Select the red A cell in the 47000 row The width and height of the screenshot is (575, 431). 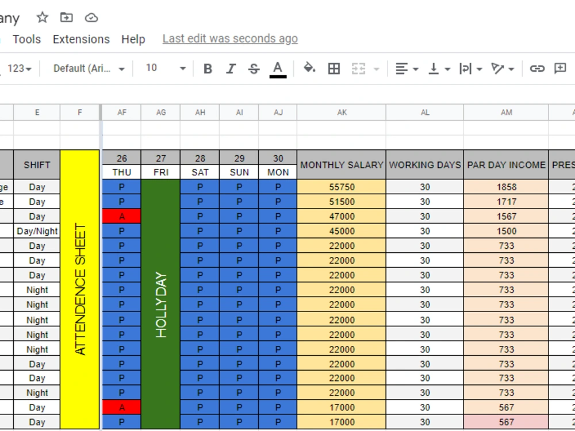(x=122, y=216)
